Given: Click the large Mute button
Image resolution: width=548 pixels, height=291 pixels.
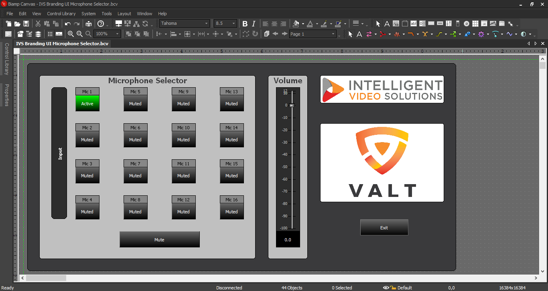Looking at the screenshot, I should coord(160,239).
